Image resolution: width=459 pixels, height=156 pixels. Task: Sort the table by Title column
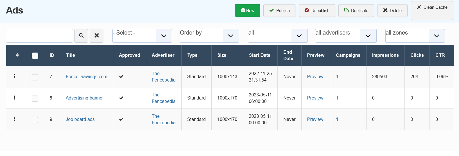click(71, 55)
